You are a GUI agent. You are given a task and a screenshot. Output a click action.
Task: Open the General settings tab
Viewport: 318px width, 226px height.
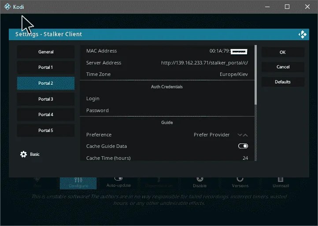[46, 52]
